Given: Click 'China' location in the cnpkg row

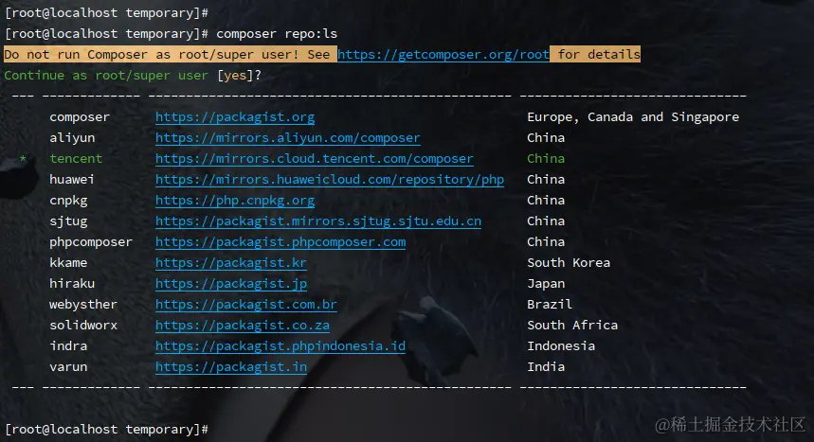Looking at the screenshot, I should coord(546,201).
